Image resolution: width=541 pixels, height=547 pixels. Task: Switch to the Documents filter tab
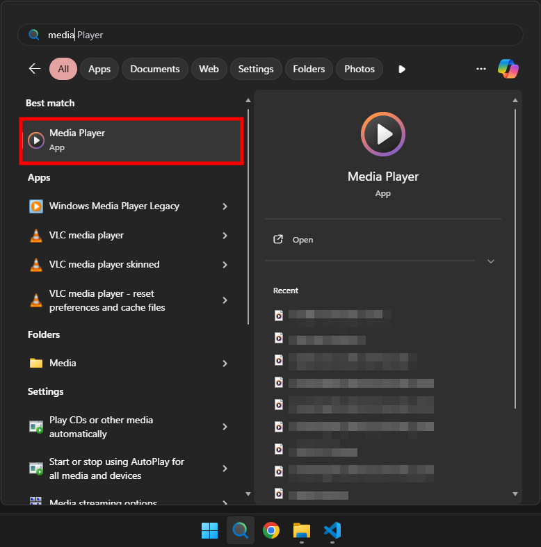tap(155, 69)
